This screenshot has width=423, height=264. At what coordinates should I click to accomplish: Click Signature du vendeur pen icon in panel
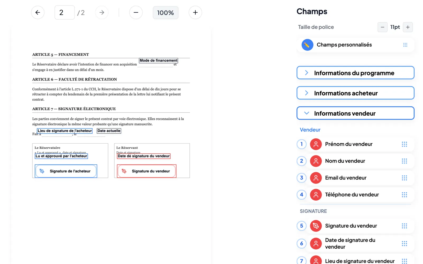[316, 226]
